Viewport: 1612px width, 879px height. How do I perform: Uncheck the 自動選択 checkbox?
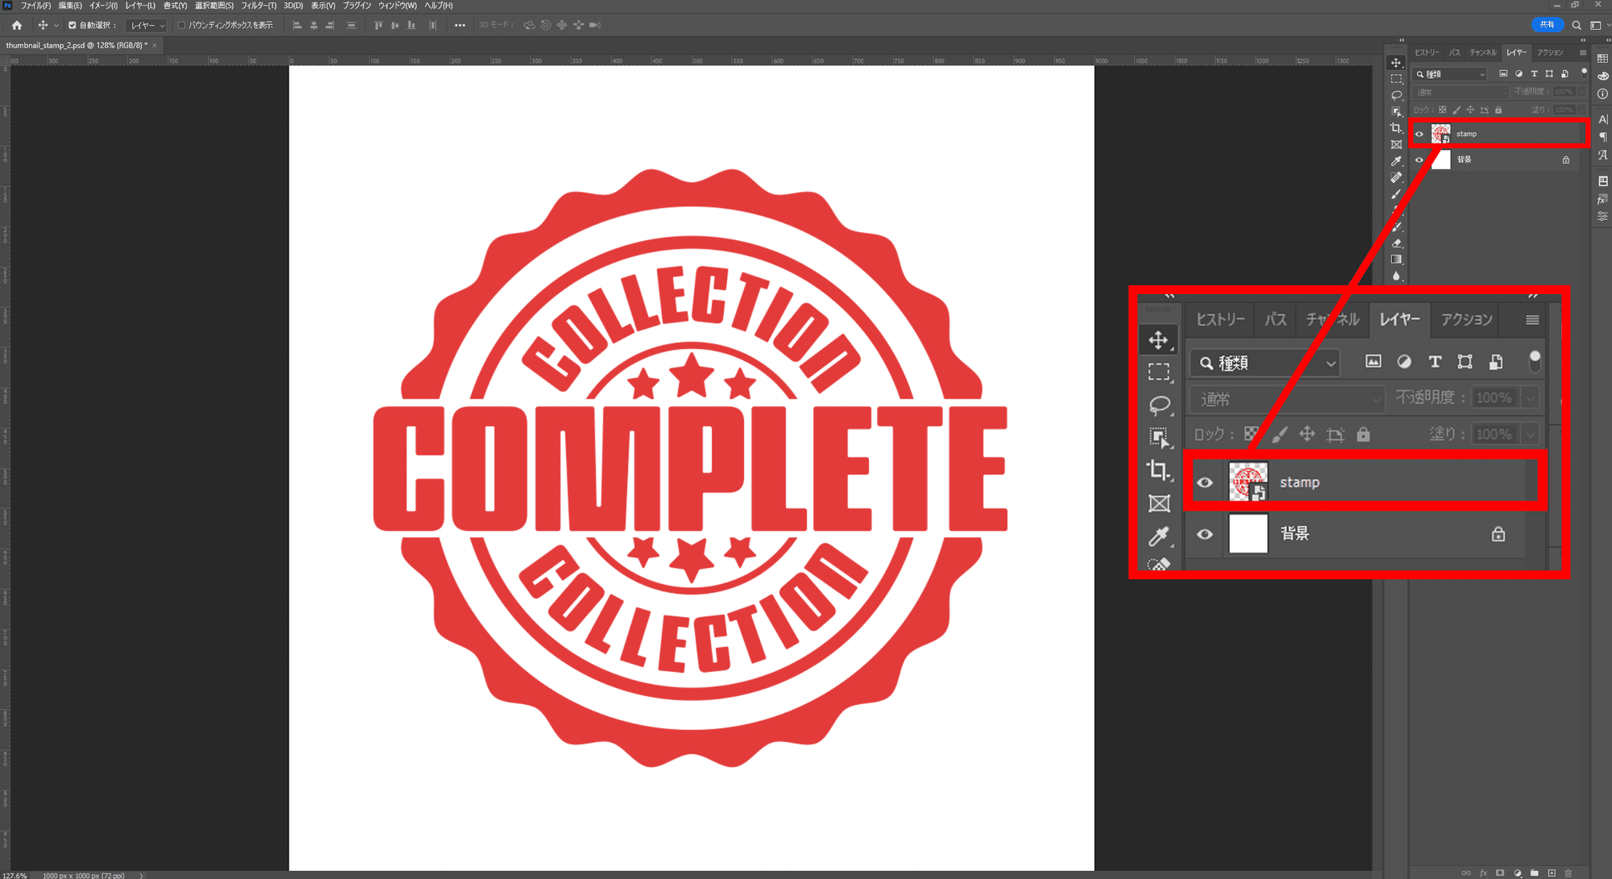point(73,25)
